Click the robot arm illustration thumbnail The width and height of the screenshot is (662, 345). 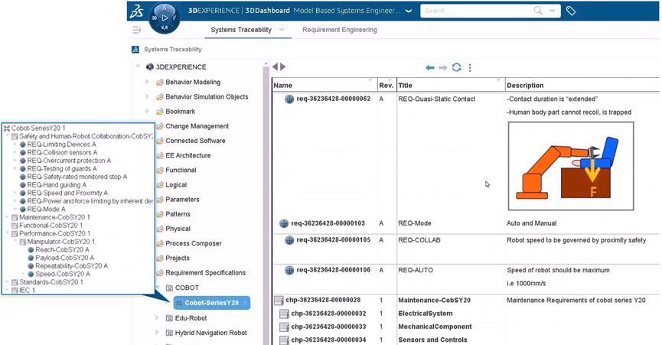[570, 165]
